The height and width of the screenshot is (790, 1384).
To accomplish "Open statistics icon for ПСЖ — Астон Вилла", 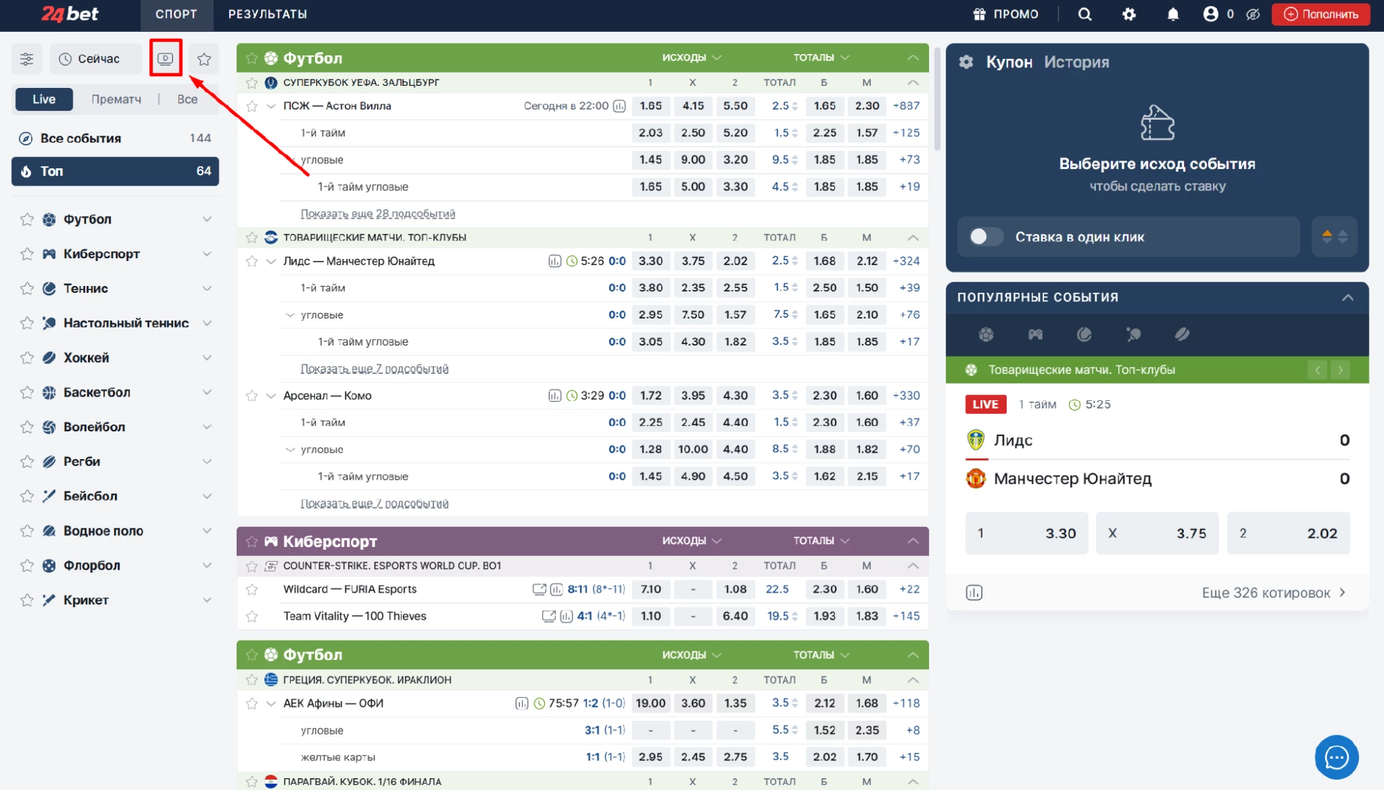I will pyautogui.click(x=620, y=106).
